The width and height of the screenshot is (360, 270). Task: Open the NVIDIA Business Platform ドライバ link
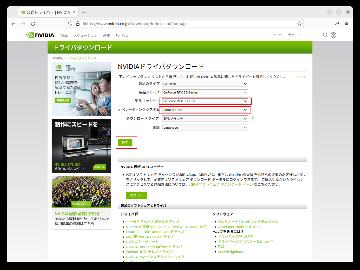[x=154, y=247]
